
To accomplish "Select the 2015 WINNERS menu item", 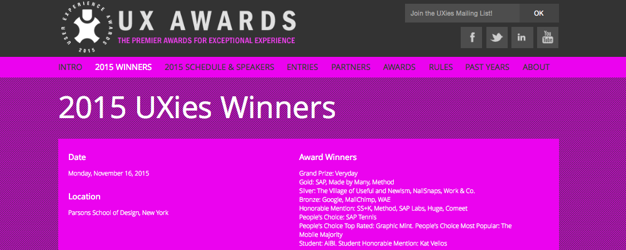I will pyautogui.click(x=123, y=67).
